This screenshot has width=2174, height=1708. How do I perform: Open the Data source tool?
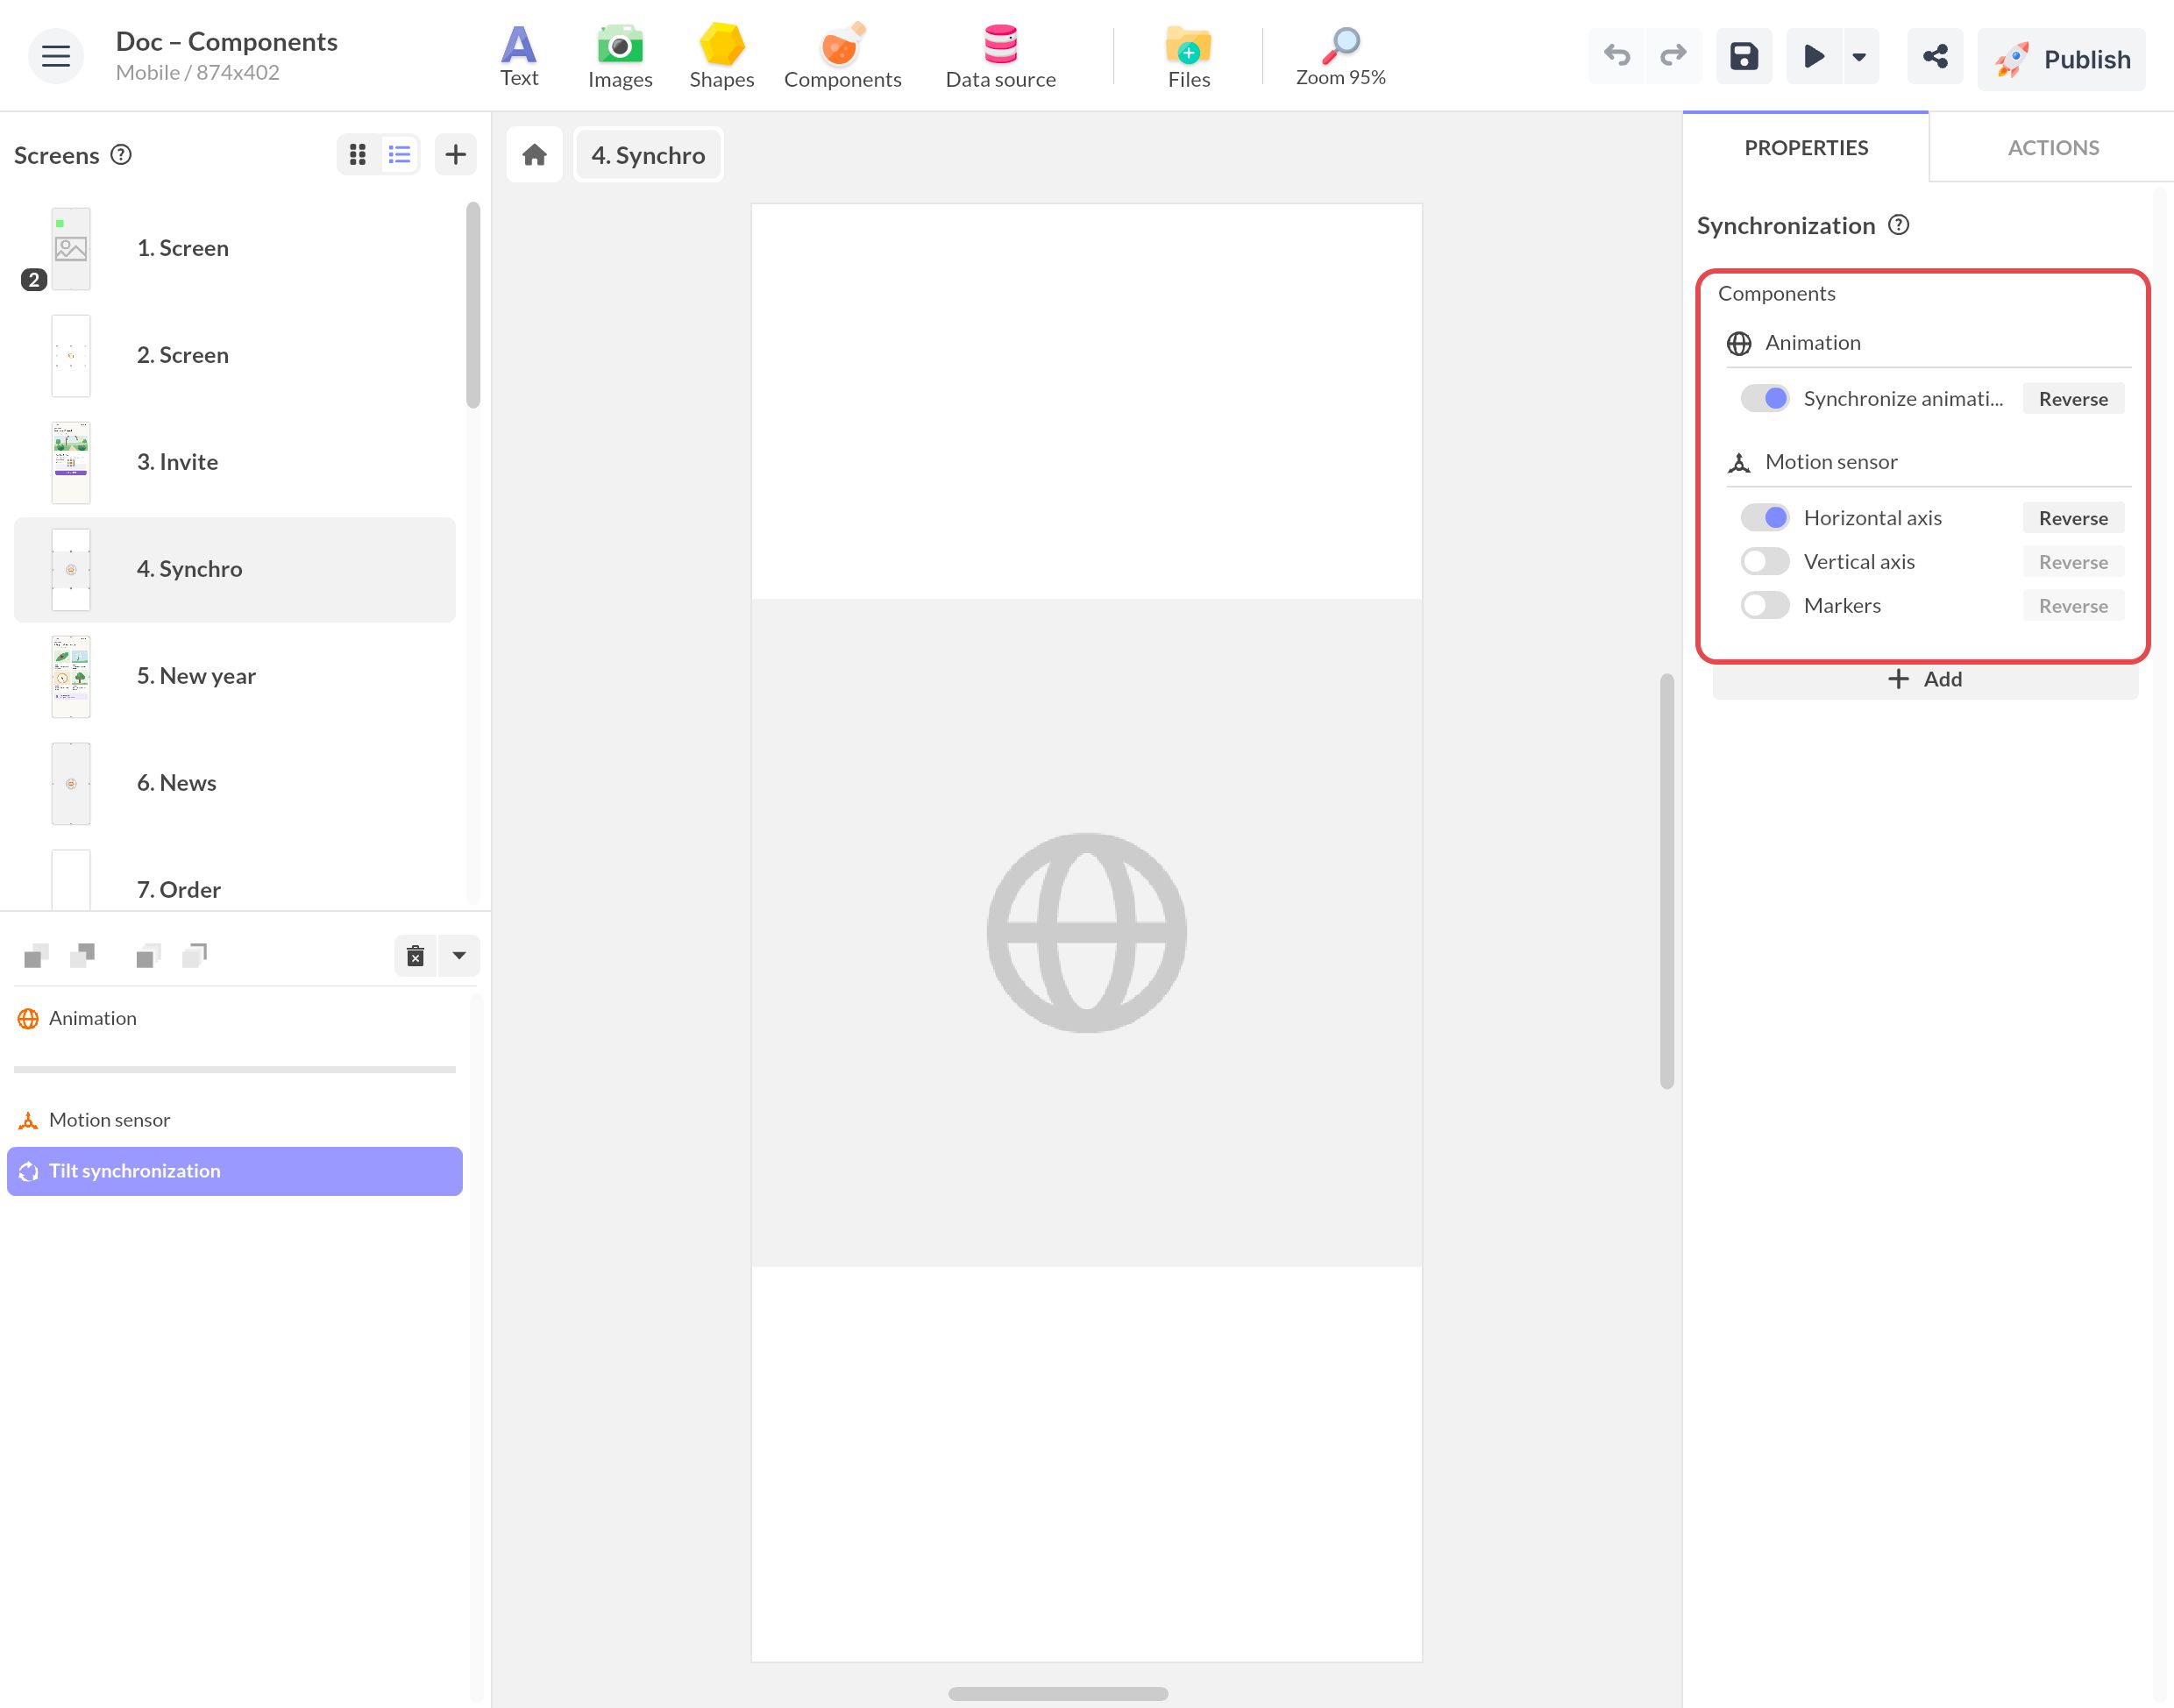(1000, 56)
